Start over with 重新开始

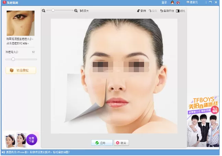point(167,11)
